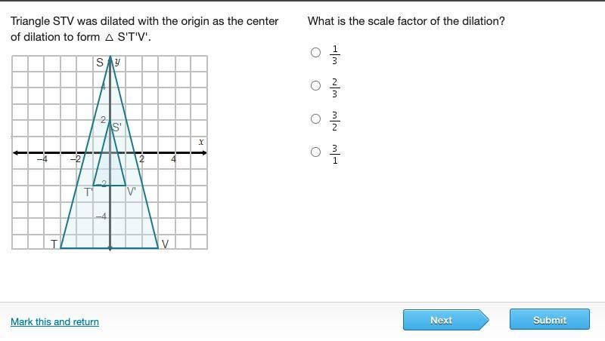The image size is (605, 341).
Task: Click vertex V of the large triangle
Action: pos(165,244)
